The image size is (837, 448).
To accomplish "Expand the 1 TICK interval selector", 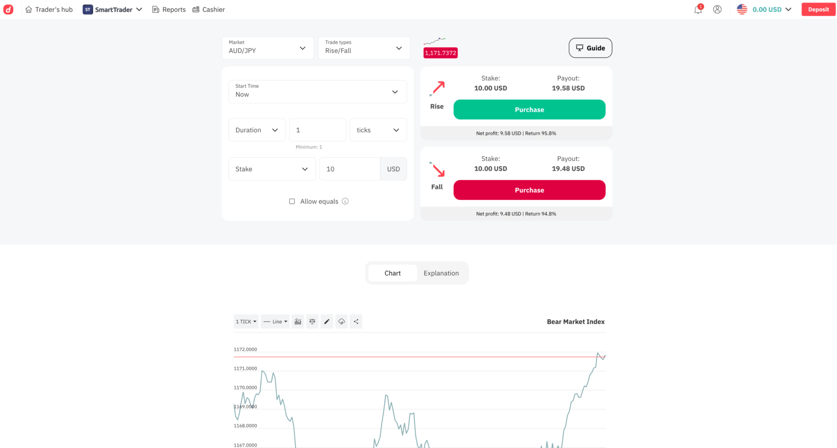I will (246, 322).
